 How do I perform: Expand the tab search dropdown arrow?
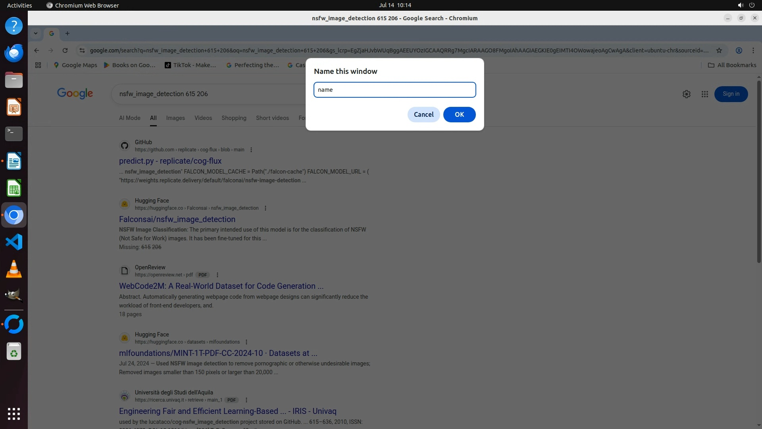click(x=36, y=33)
